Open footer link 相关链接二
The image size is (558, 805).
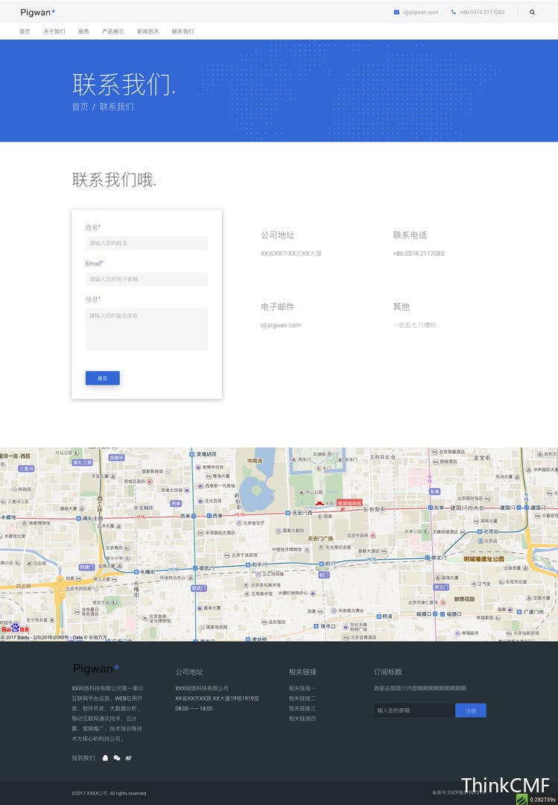coord(302,698)
